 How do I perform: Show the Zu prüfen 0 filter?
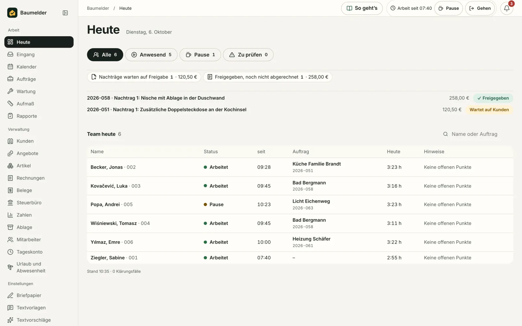(x=248, y=55)
